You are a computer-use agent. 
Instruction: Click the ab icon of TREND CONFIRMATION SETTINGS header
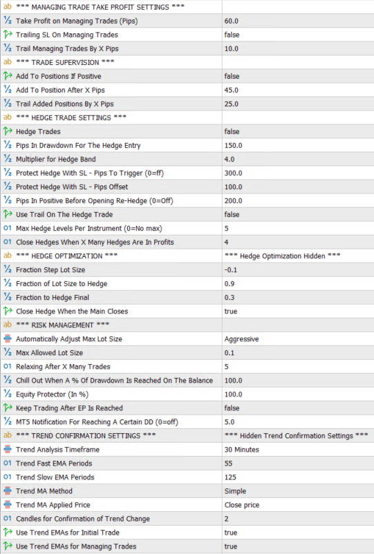click(x=8, y=435)
